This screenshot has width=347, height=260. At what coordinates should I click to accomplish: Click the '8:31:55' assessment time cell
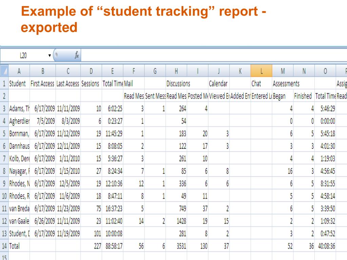325,183
